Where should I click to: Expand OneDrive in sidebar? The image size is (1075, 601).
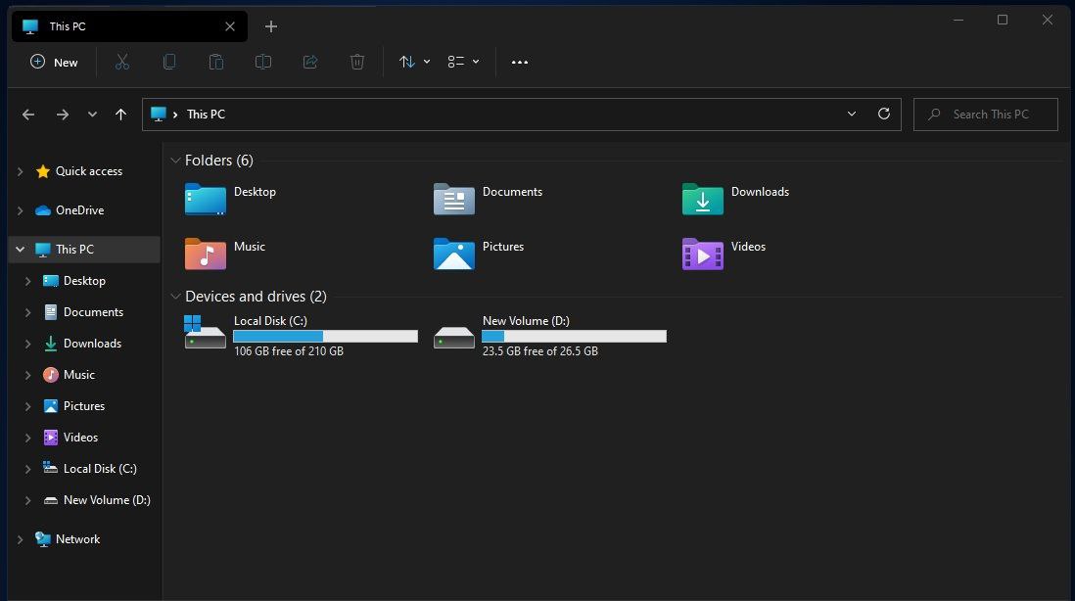click(x=20, y=210)
